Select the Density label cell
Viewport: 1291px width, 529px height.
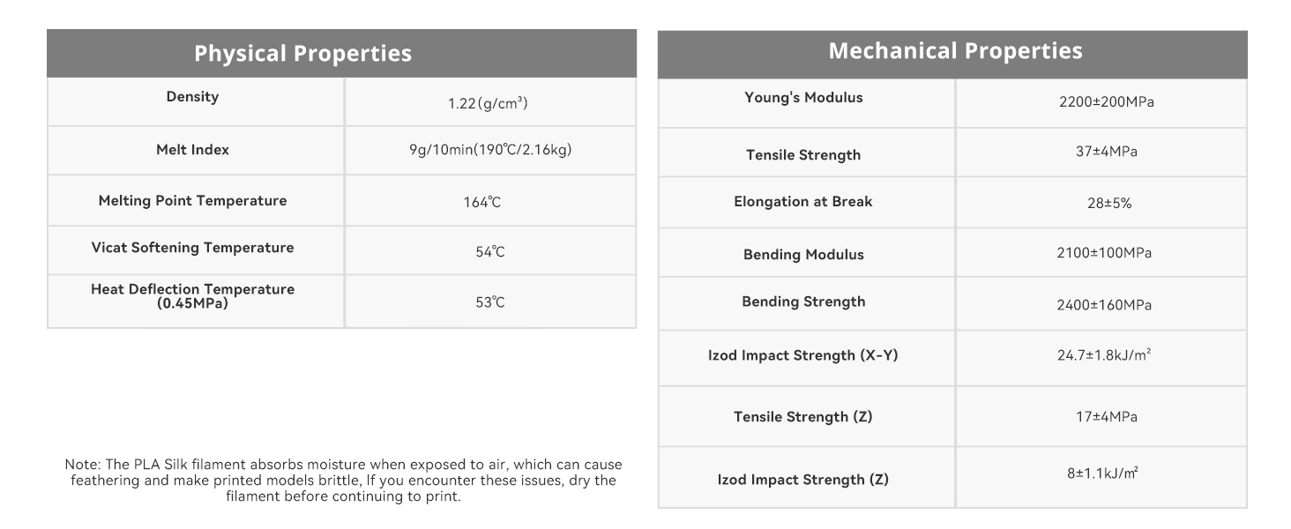pos(192,97)
